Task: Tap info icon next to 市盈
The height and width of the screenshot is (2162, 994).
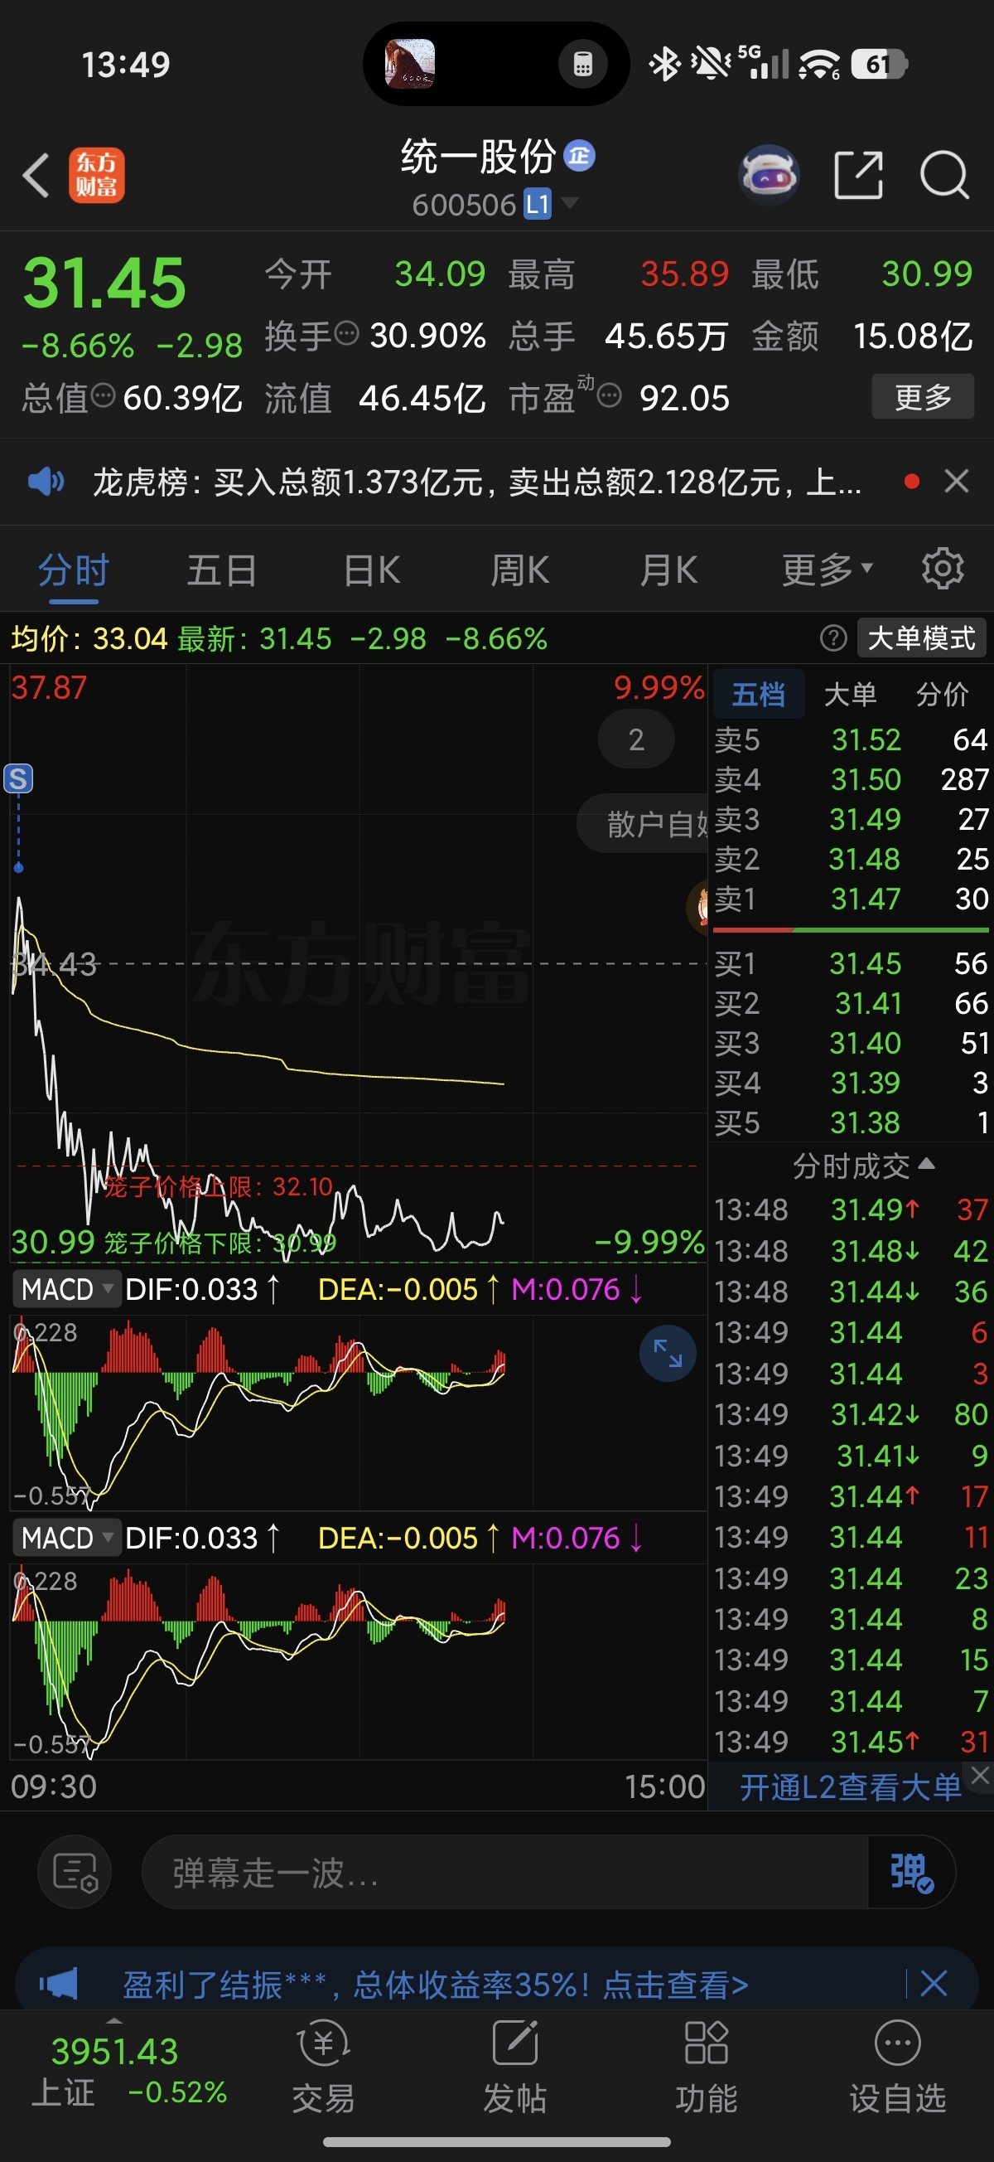Action: click(x=609, y=395)
